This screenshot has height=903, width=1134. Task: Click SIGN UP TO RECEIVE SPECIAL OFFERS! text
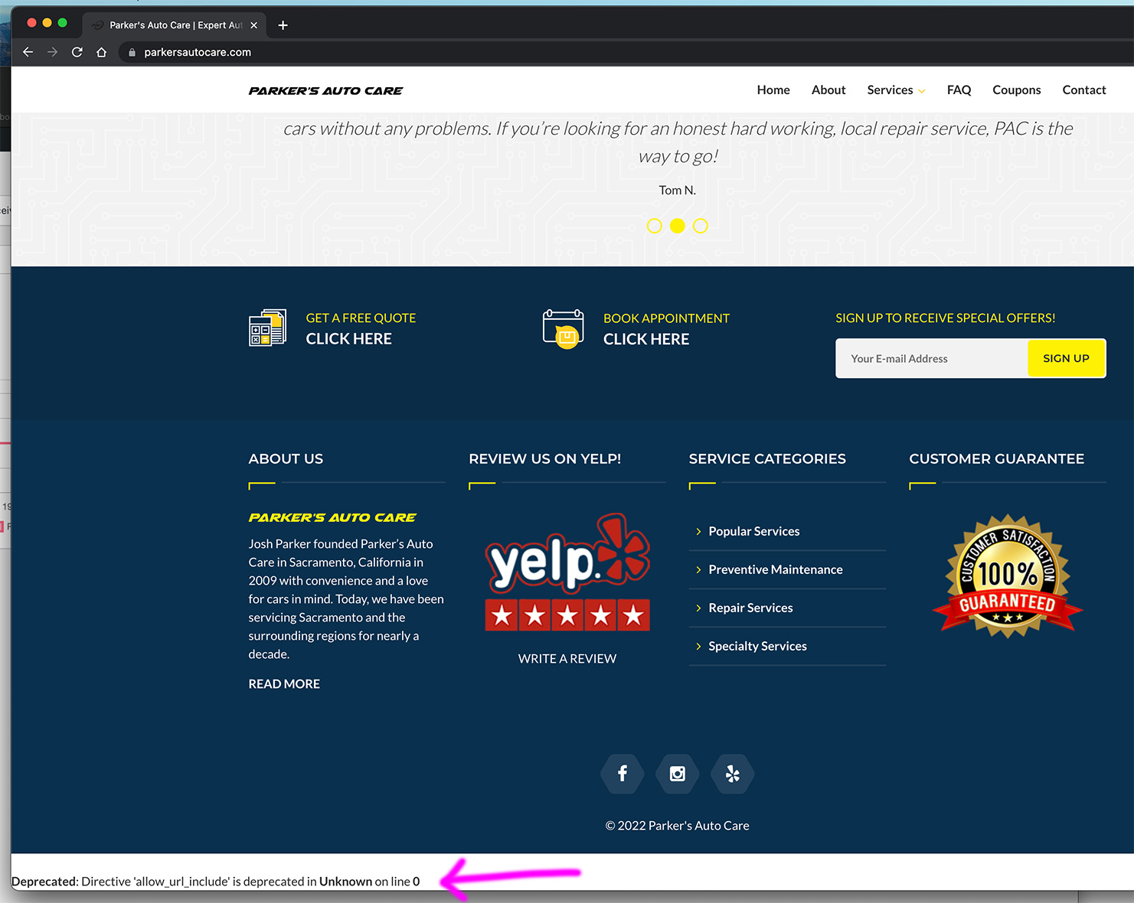pos(946,318)
